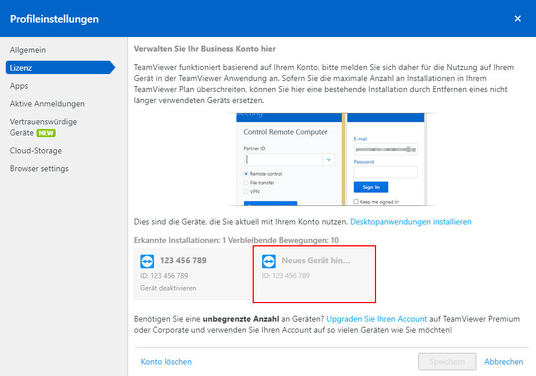Viewport: 536px width, 376px height.
Task: Select the Remote control radio button
Action: (x=246, y=174)
